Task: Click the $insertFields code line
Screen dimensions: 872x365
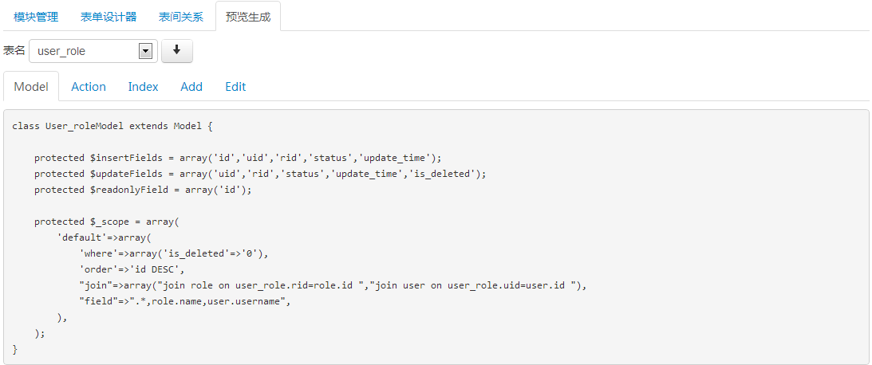Action: [x=237, y=158]
